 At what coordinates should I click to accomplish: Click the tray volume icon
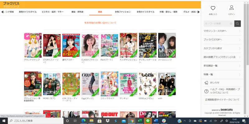216,121
